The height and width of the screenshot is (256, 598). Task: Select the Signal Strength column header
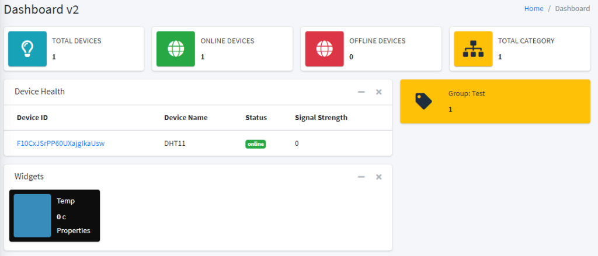321,118
